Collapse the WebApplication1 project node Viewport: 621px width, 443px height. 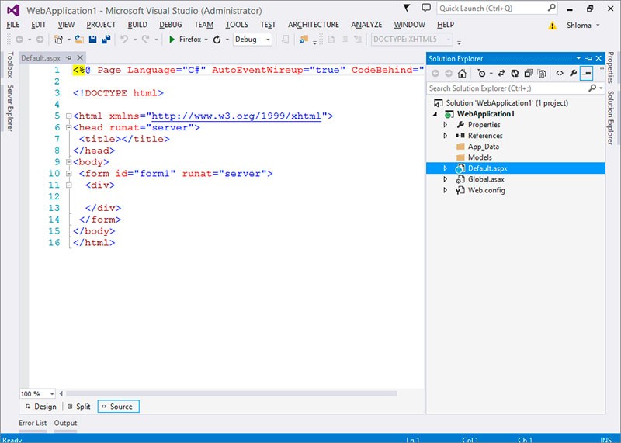click(x=435, y=114)
